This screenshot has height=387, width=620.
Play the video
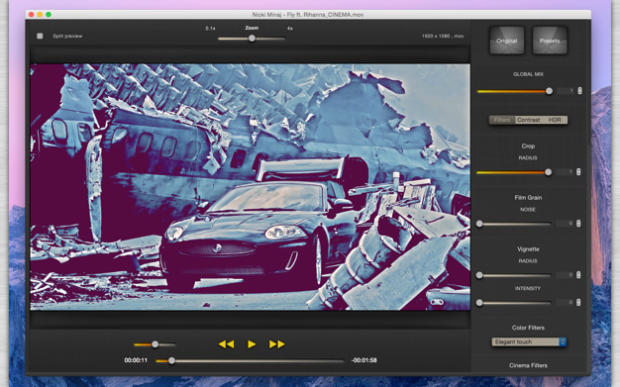pos(252,344)
